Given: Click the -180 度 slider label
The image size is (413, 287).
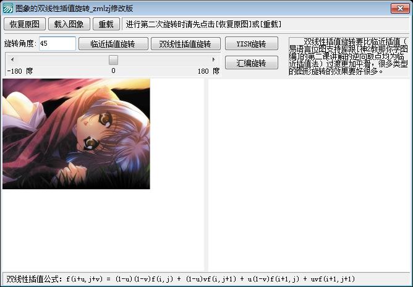Looking at the screenshot, I should click(20, 71).
